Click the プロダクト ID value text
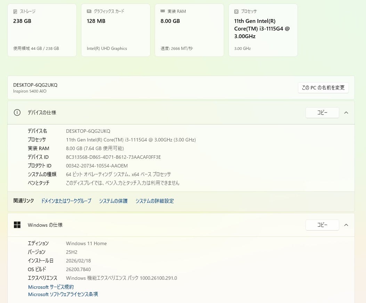Screen dimensions: 366x303 pos(97,166)
